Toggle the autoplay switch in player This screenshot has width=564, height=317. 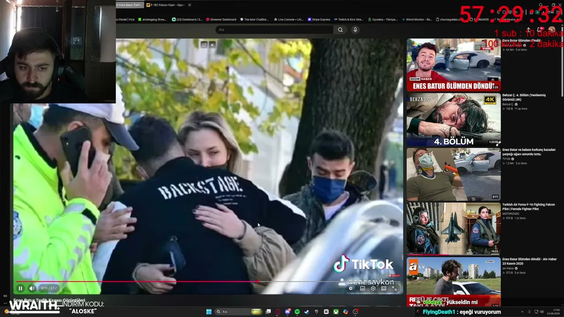[351, 288]
